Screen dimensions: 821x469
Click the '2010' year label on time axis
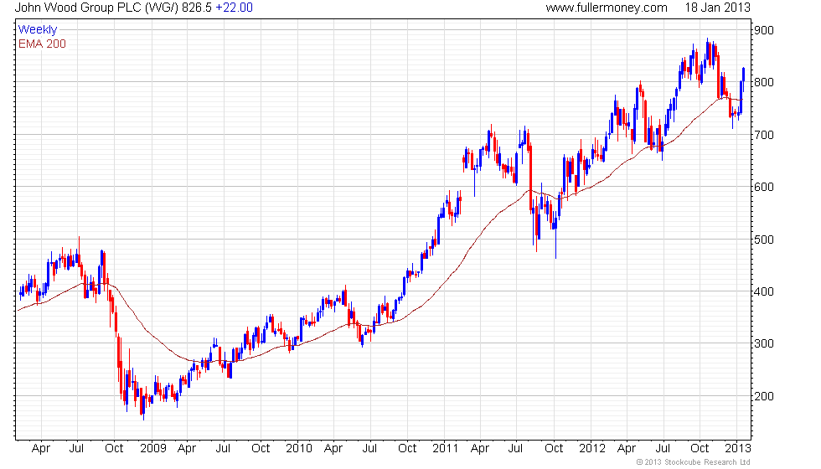click(299, 449)
